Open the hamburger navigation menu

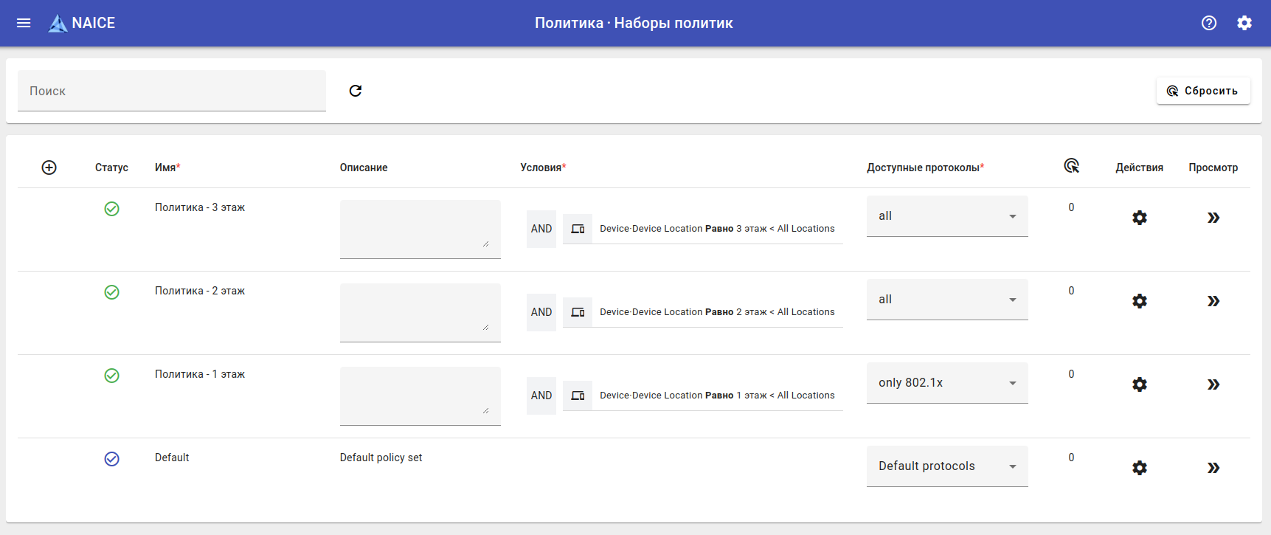pos(24,23)
